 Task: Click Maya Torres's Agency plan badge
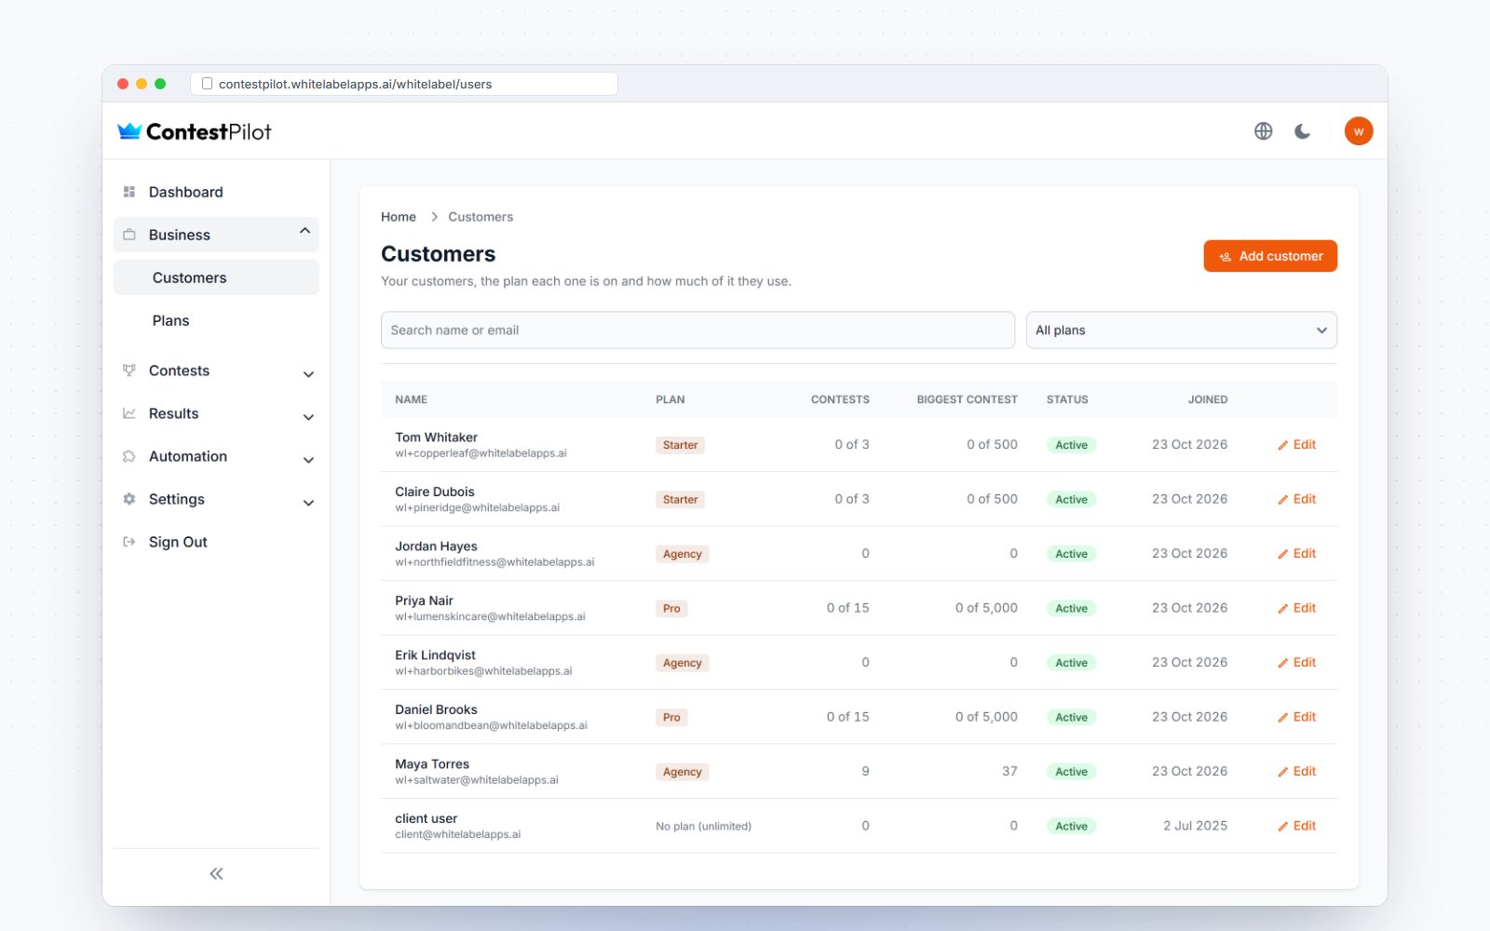click(x=683, y=772)
